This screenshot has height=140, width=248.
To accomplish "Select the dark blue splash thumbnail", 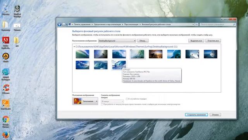I will coord(210,54).
